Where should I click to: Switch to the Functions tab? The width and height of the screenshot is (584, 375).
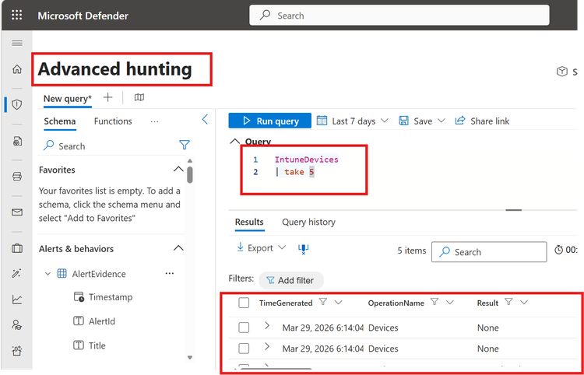pyautogui.click(x=113, y=121)
